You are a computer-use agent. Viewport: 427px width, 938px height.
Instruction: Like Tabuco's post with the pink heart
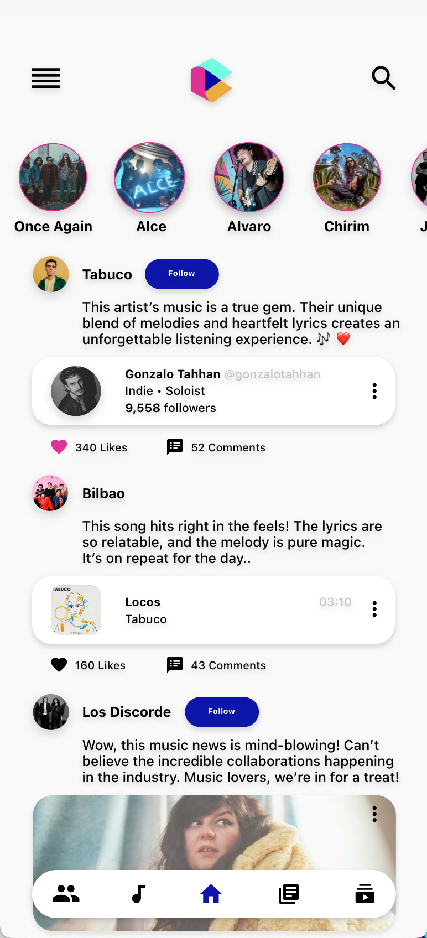pyautogui.click(x=59, y=447)
